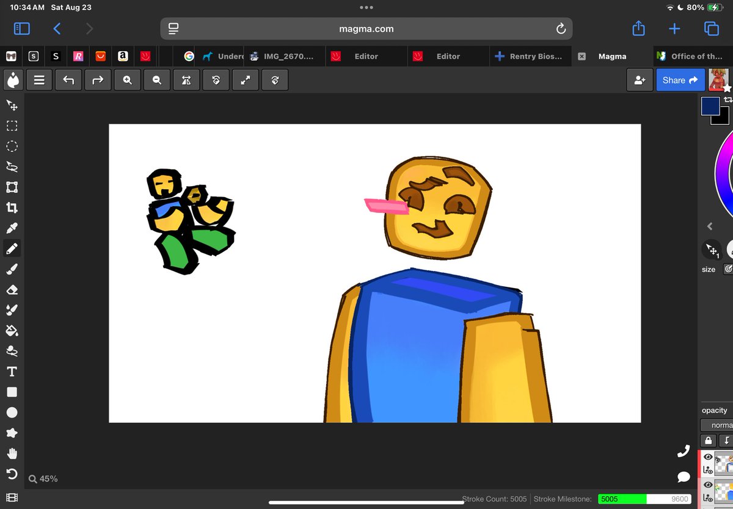
Task: Open the timeline filmstrip panel
Action: pyautogui.click(x=12, y=498)
